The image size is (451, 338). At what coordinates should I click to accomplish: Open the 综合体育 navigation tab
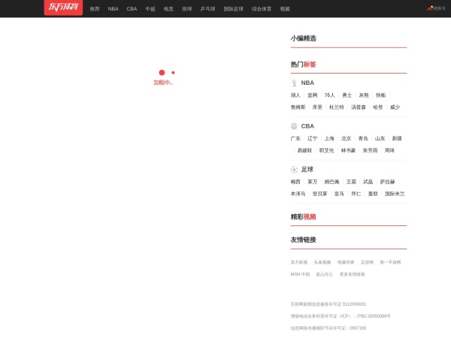tap(262, 9)
